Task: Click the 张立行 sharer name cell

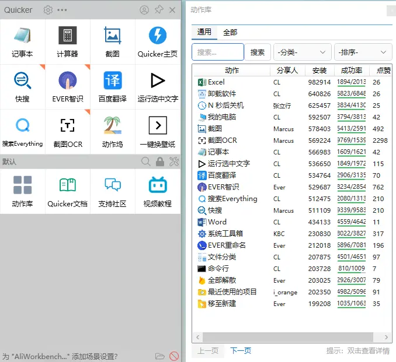Action: click(282, 106)
